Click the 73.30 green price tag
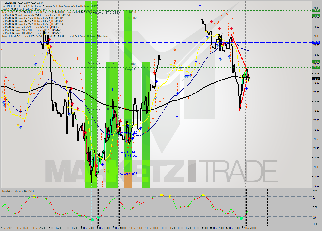The image size is (322, 231). pyautogui.click(x=316, y=62)
